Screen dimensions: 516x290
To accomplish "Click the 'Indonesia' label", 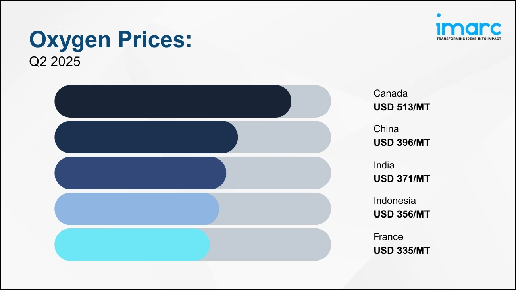I will pyautogui.click(x=394, y=201).
